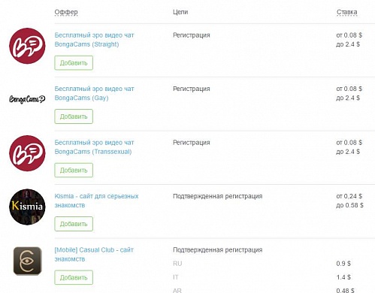Click the Casual Club eye logo
This screenshot has width=375, height=293.
(27, 261)
